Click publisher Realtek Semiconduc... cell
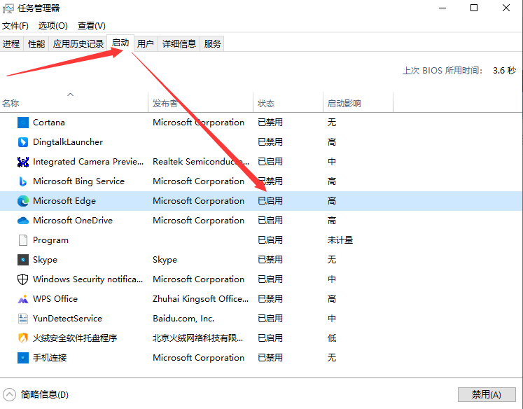Screen dimensions: 523x409 (x=201, y=162)
